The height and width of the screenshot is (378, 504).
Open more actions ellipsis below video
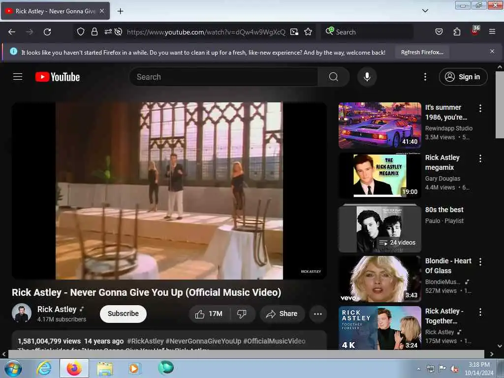point(317,314)
